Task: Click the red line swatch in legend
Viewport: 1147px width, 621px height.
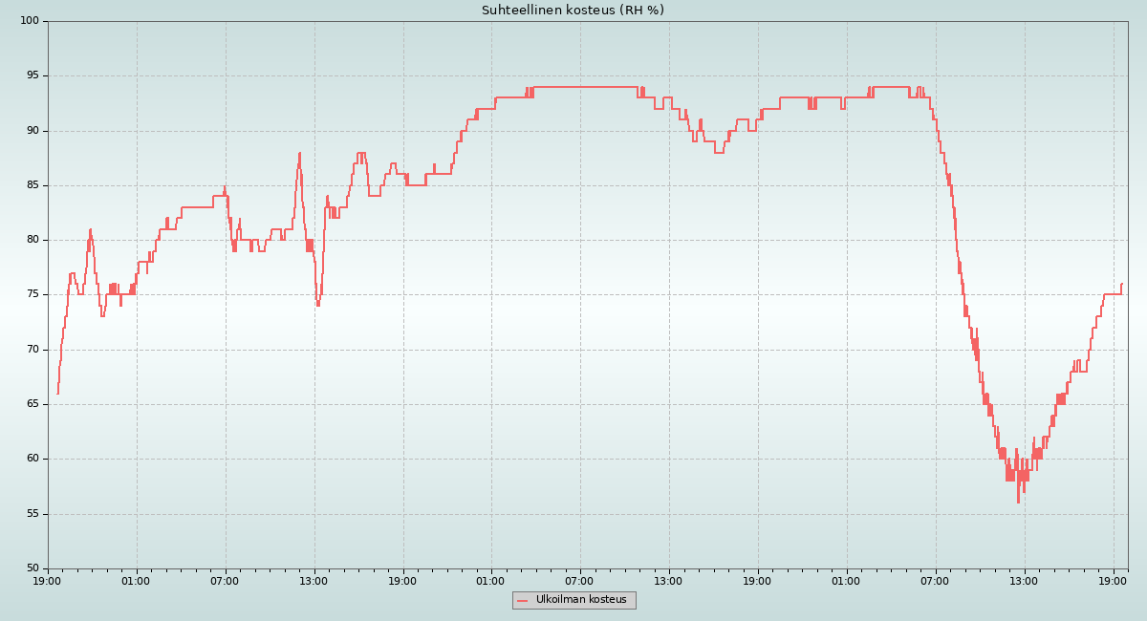Action: tap(522, 601)
